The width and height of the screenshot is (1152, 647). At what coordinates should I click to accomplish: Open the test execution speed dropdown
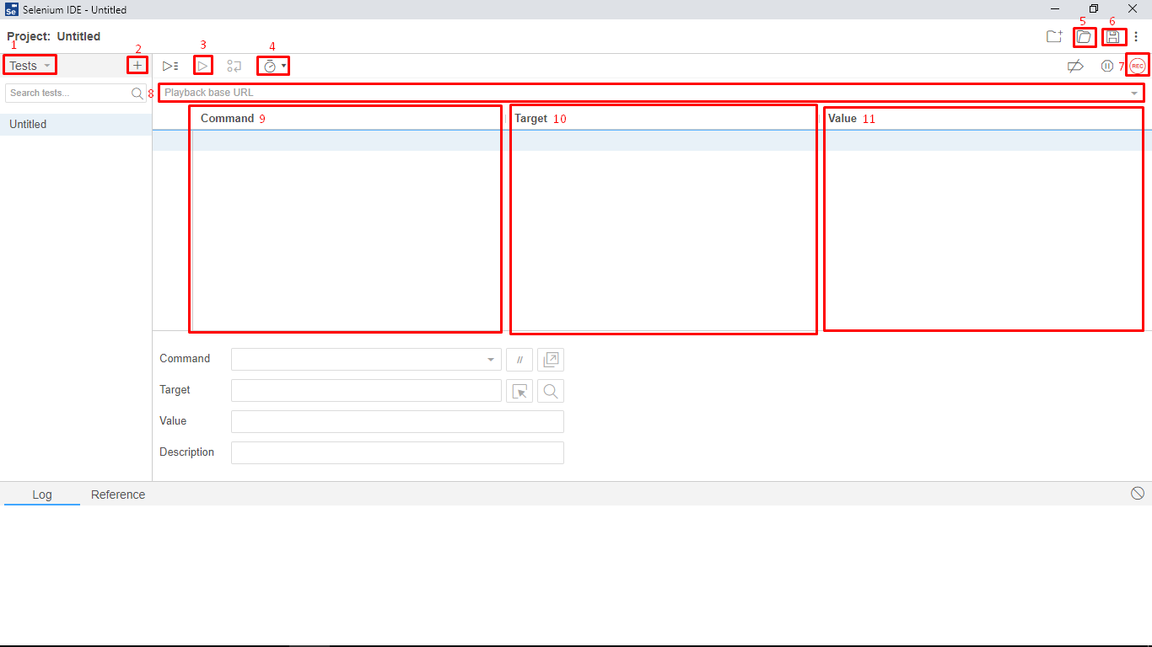[273, 65]
